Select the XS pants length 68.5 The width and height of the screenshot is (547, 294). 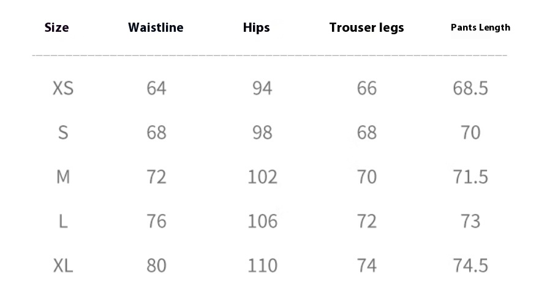[x=470, y=88]
